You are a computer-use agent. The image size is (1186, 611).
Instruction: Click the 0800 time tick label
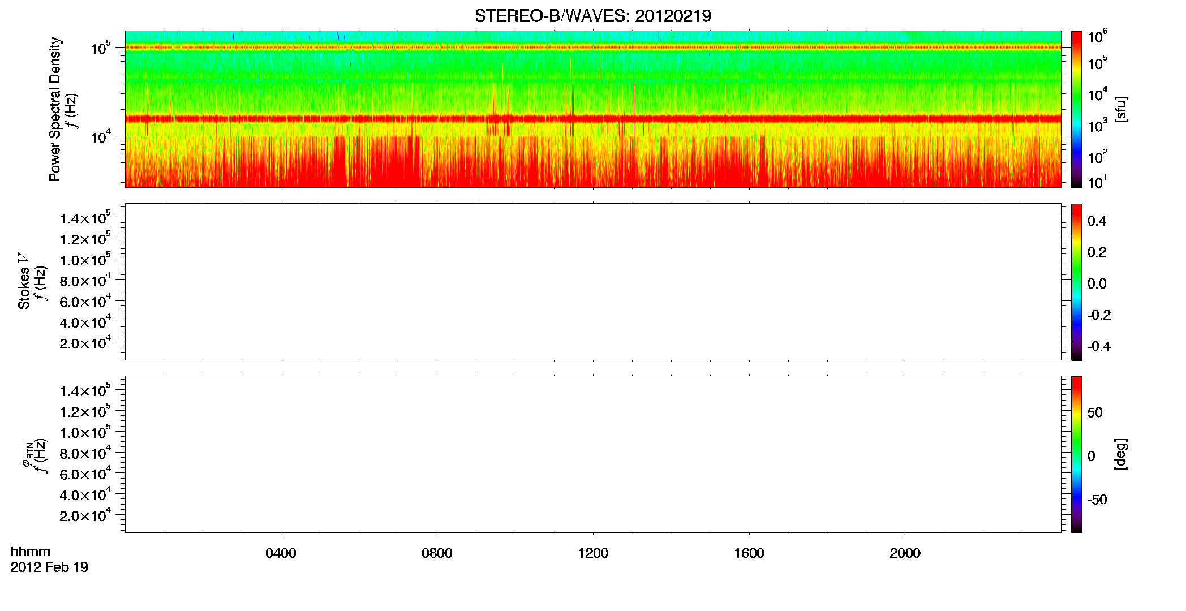pos(437,553)
